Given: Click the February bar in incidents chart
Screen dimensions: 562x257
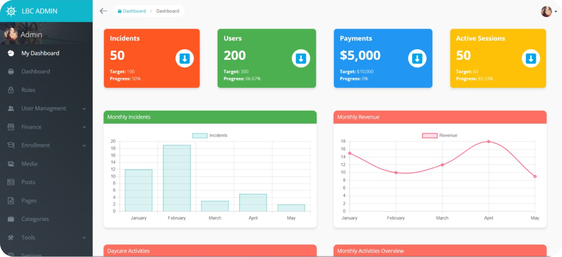Looking at the screenshot, I should [177, 178].
